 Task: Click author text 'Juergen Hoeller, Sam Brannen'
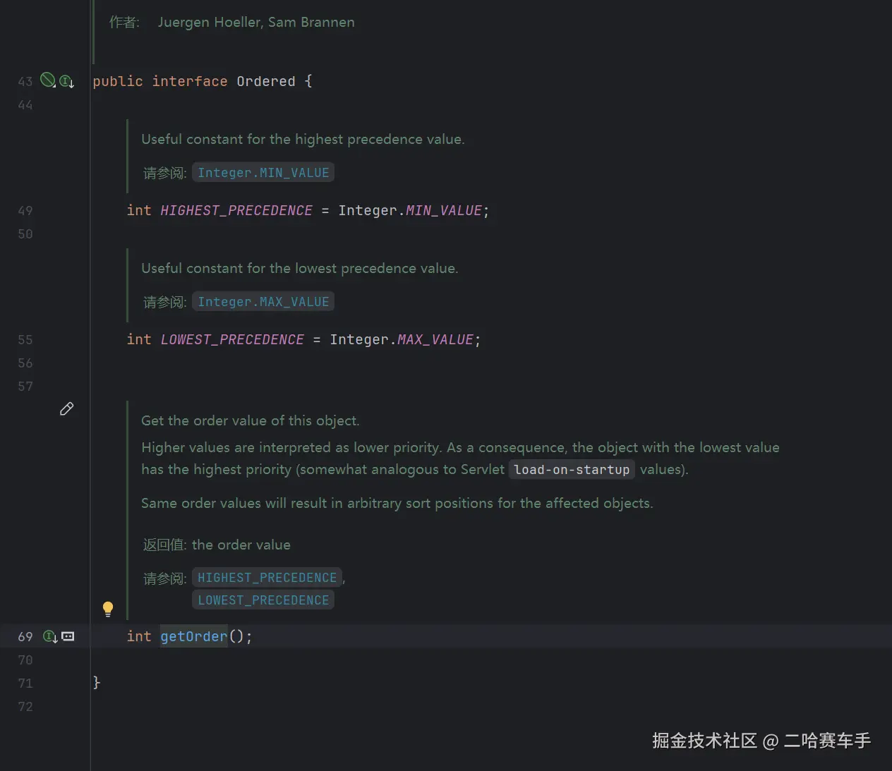click(256, 22)
